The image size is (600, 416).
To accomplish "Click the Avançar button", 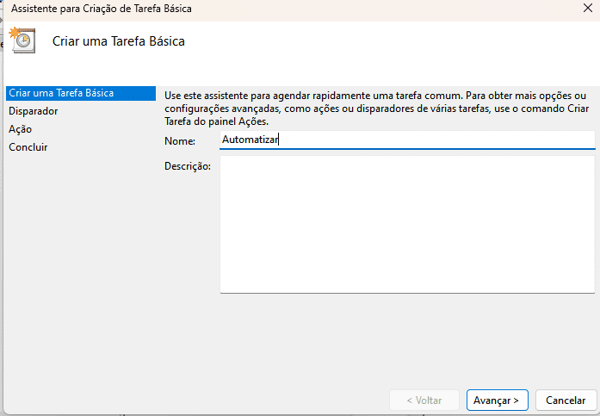I will [497, 400].
